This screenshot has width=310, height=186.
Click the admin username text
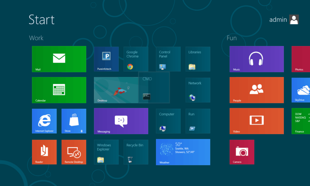[278, 20]
